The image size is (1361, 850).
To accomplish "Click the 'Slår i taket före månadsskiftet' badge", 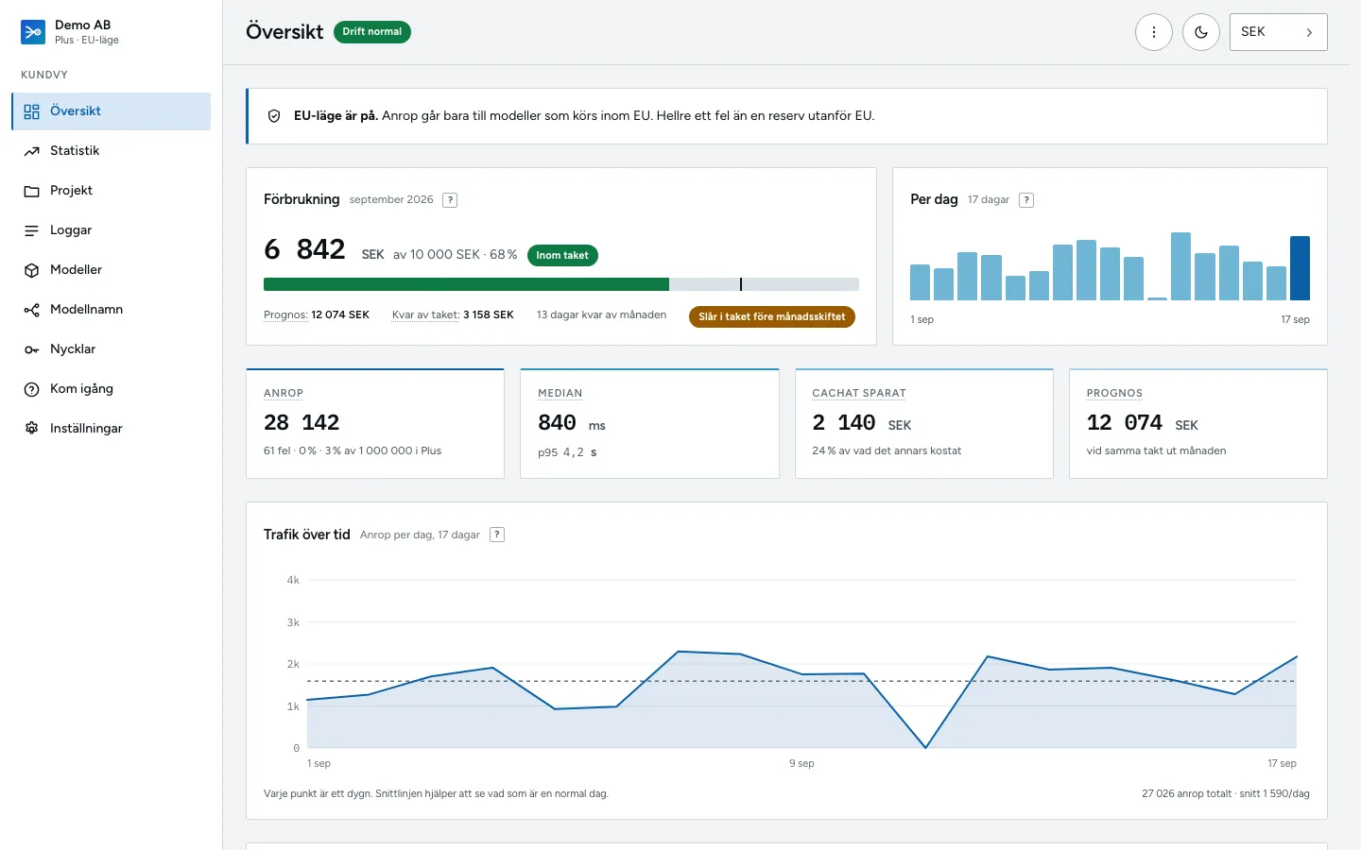I will coord(772,317).
